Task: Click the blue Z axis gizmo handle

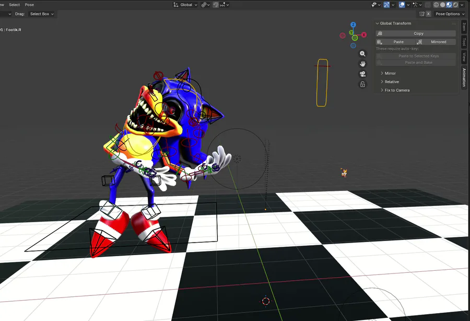Action: pyautogui.click(x=353, y=25)
